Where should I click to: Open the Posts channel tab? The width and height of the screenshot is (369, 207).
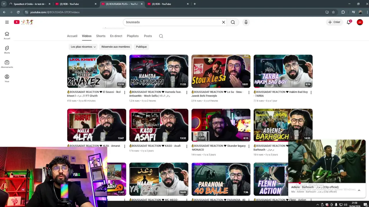148,36
